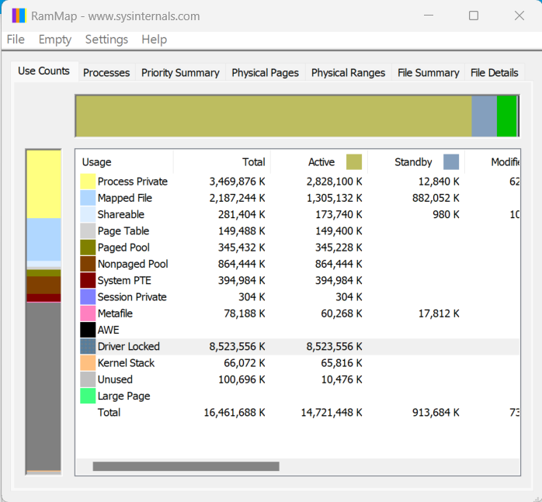Click the light blue Mapped File swatch
This screenshot has width=542, height=502.
point(88,198)
